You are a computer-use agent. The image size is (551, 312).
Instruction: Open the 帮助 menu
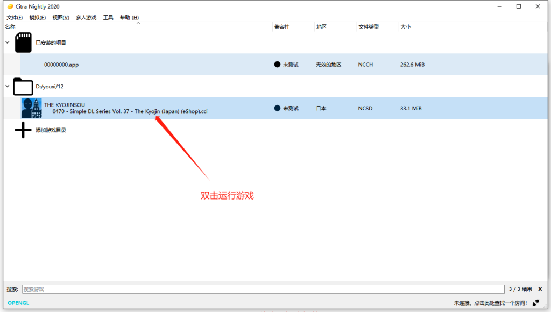[130, 17]
